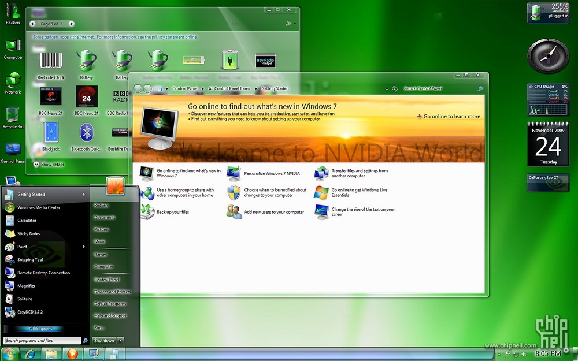Click Search programs and files box
This screenshot has width=578, height=361.
pyautogui.click(x=42, y=341)
